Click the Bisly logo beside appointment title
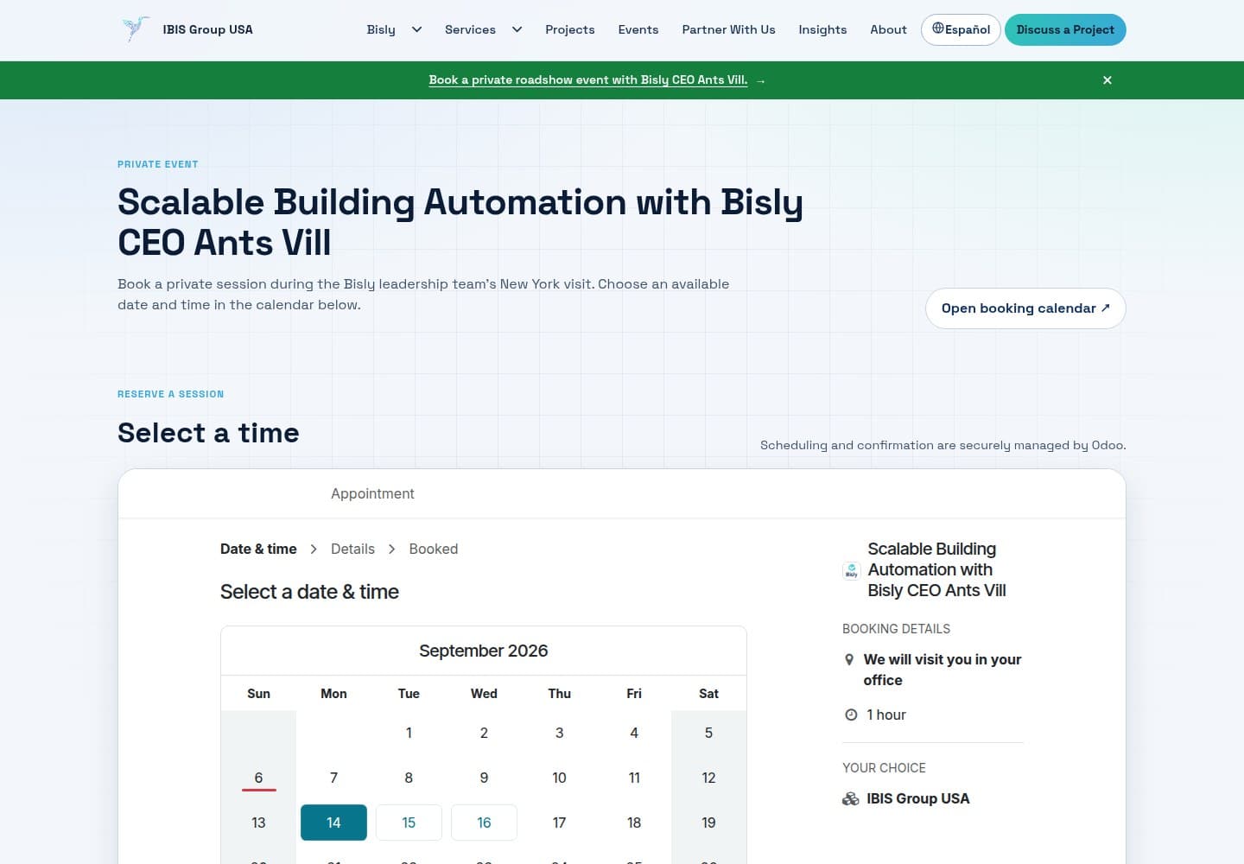The image size is (1244, 864). [x=851, y=570]
